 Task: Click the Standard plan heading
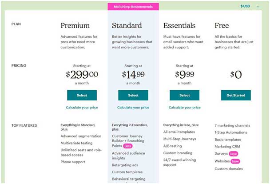coord(127,25)
